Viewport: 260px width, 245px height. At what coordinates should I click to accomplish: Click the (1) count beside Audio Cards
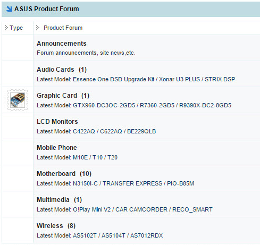82,70
